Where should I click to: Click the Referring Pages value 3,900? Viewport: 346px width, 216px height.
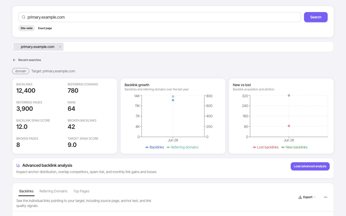click(x=25, y=109)
